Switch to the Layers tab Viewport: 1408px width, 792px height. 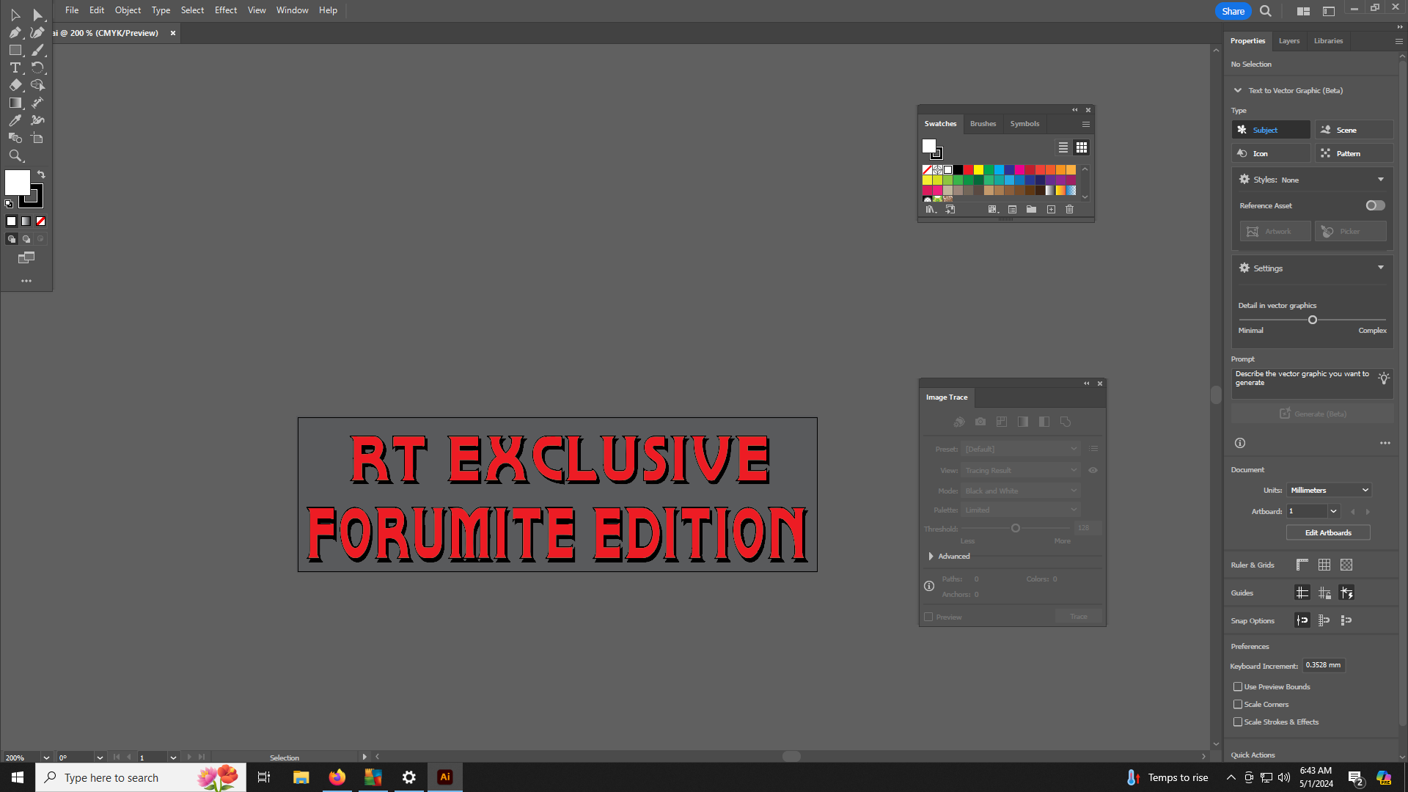click(x=1288, y=41)
